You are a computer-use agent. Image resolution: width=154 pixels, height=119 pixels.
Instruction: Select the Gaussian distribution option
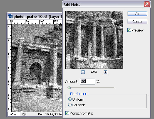(x=70, y=105)
